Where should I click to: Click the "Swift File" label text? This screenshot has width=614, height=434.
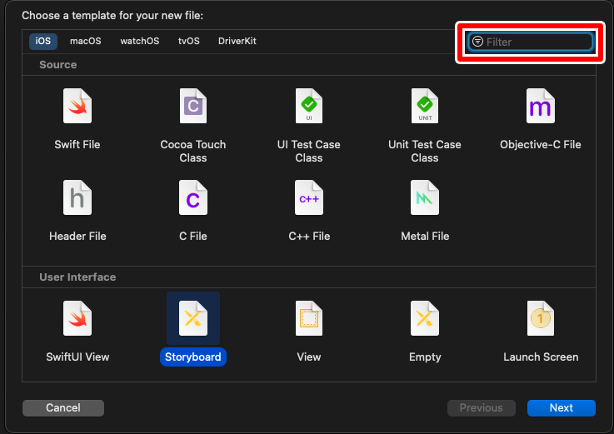pyautogui.click(x=77, y=145)
